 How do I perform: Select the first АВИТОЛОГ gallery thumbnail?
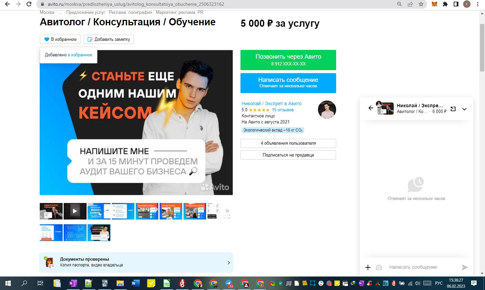[x=51, y=211]
